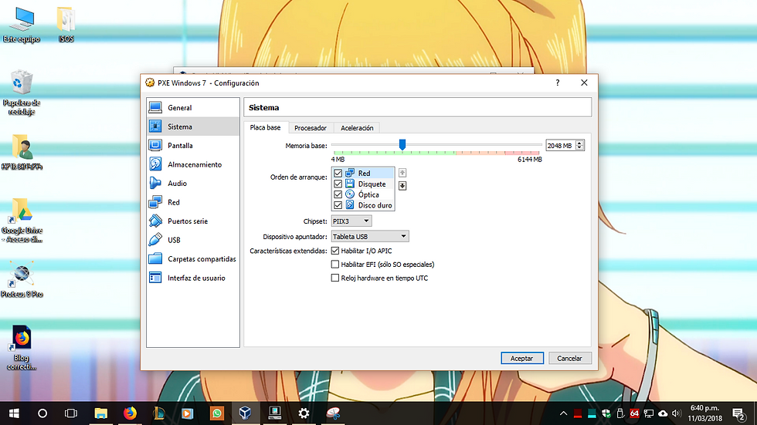Open the Carpetas compartidas category
Screen dimensions: 757x425
[192, 258]
